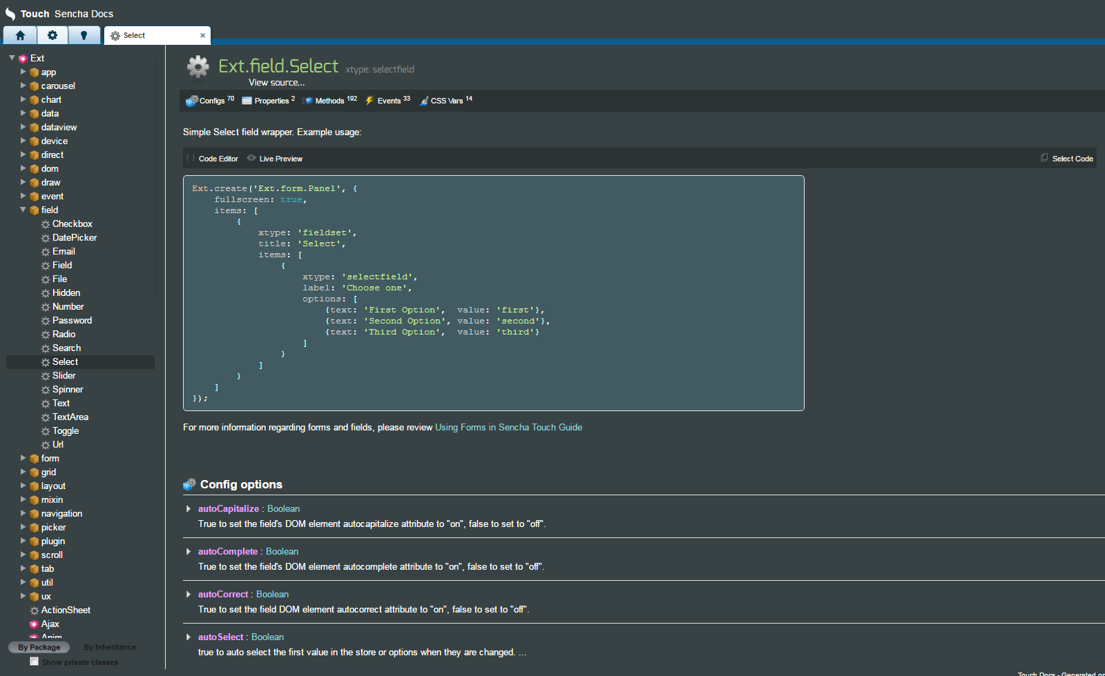Switch tree to By Inheritance
This screenshot has width=1105, height=676.
pos(110,647)
